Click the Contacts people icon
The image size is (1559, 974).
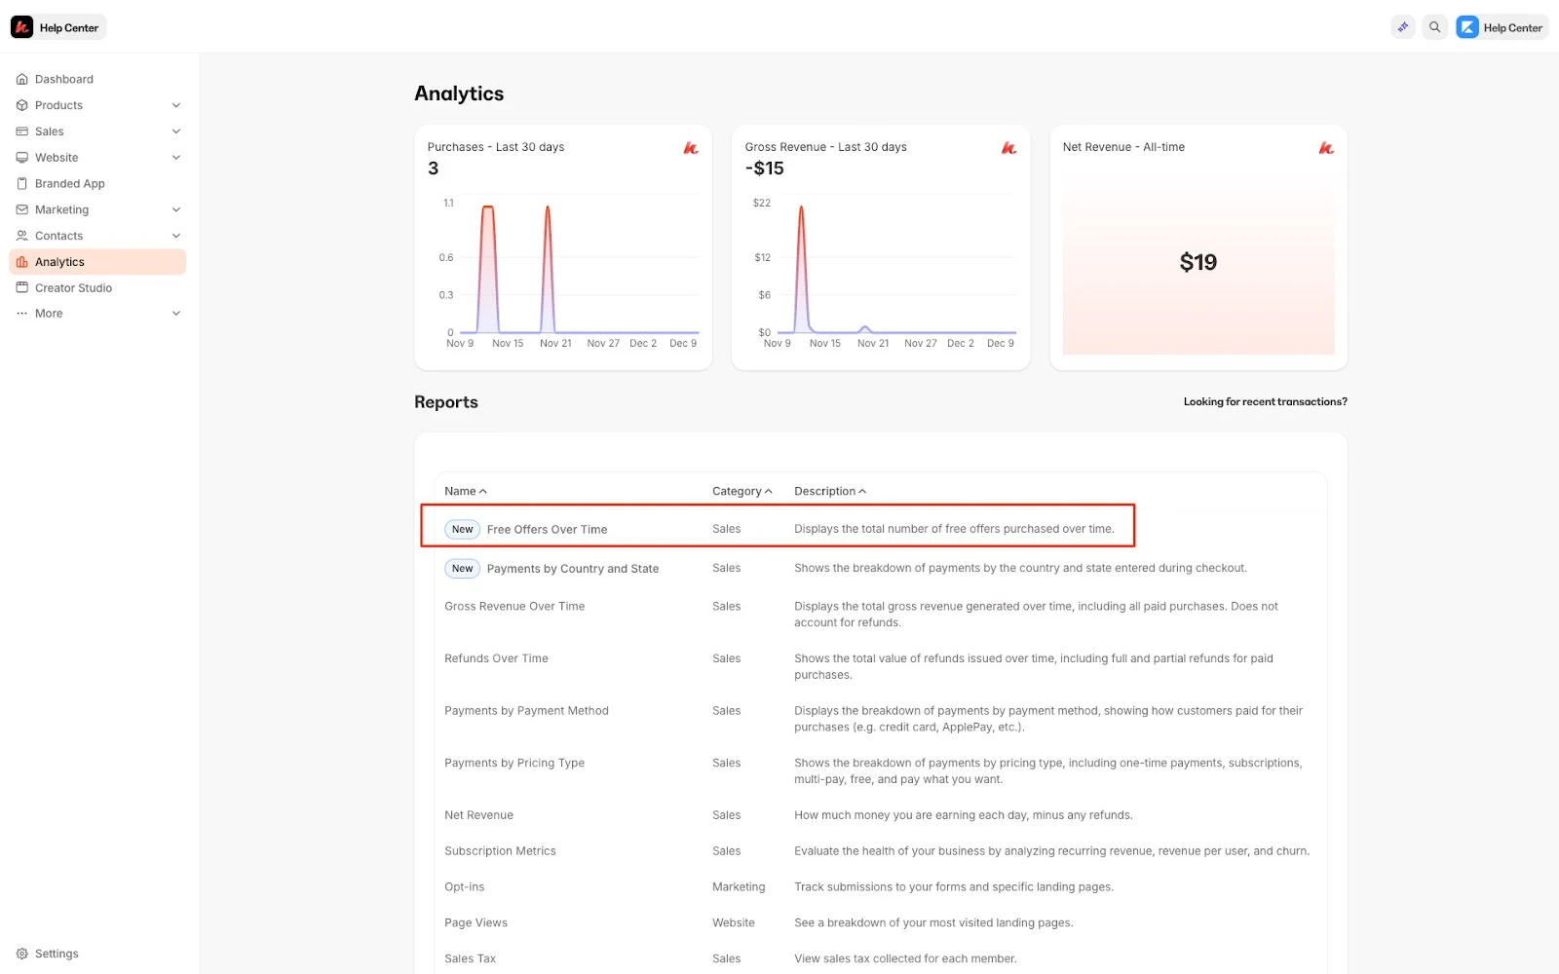click(21, 236)
